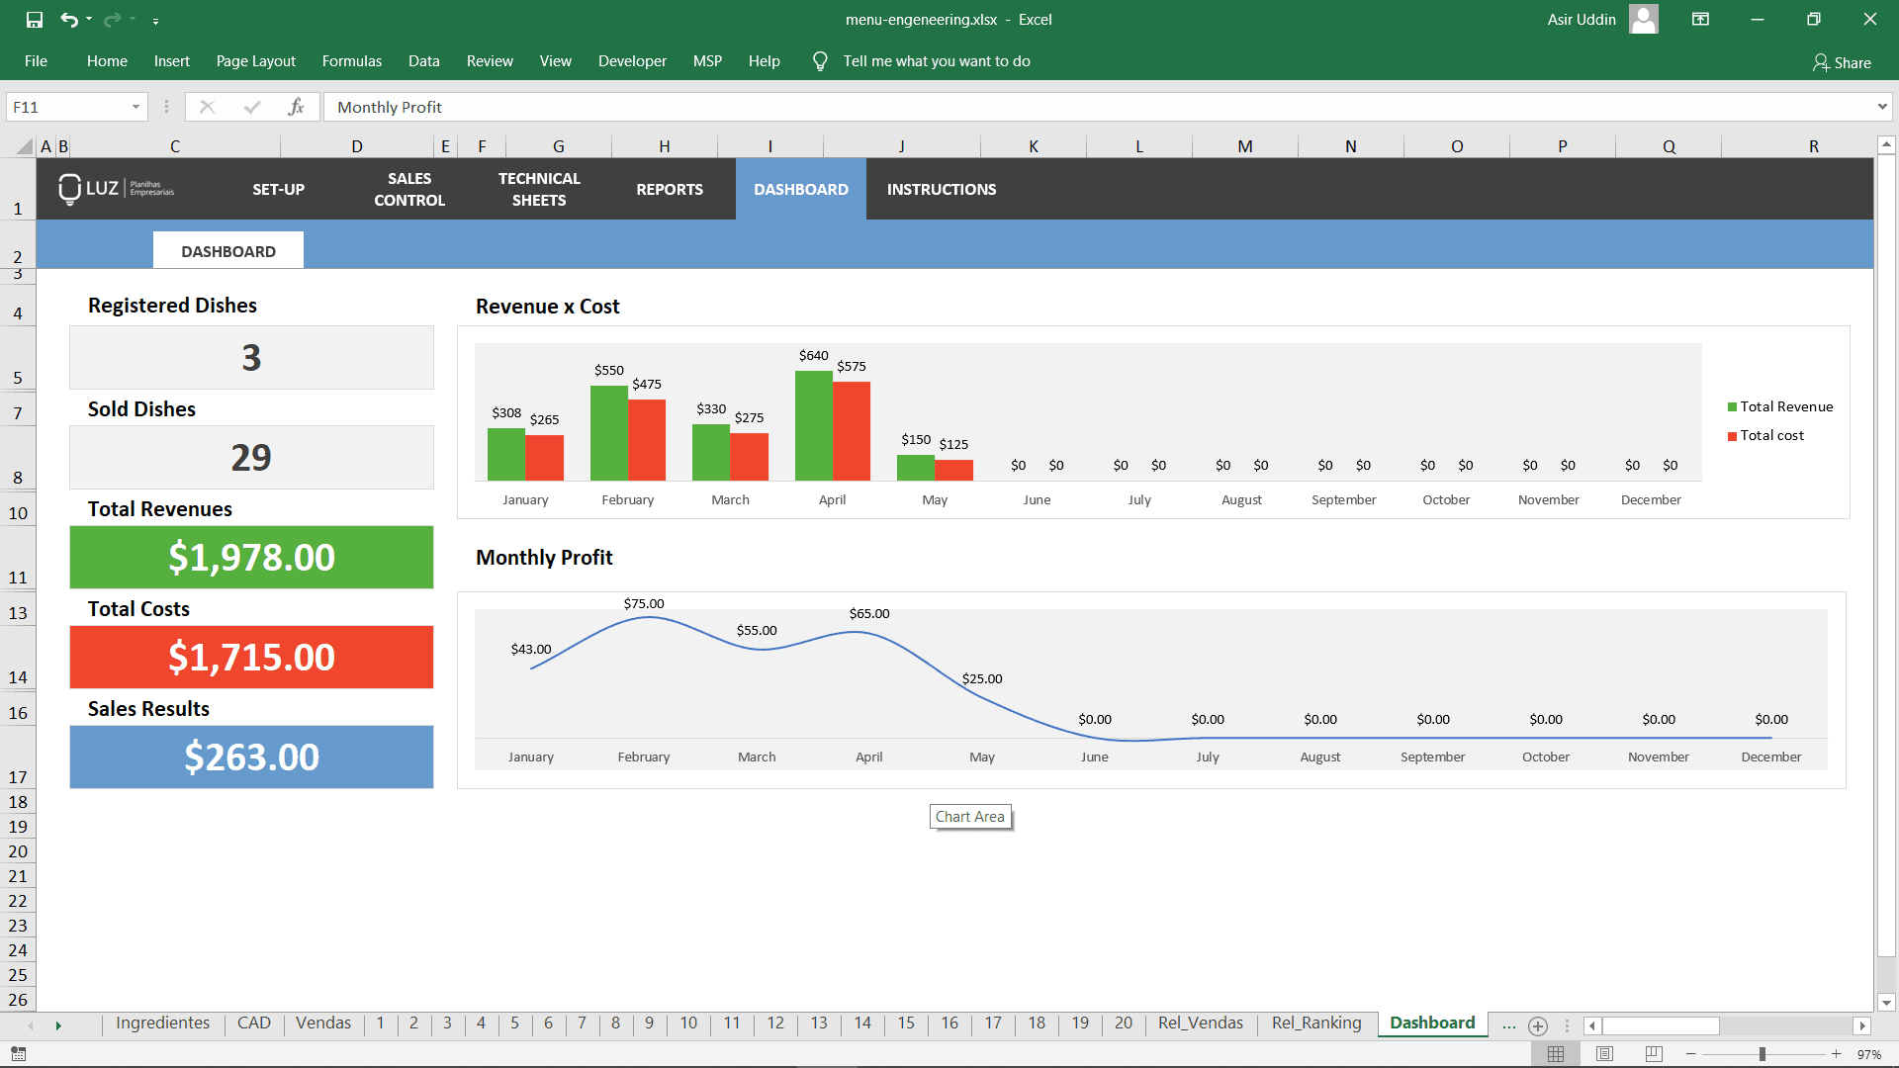Screen dimensions: 1899x1068
Task: Switch to the Developer ribbon tab
Action: [631, 60]
